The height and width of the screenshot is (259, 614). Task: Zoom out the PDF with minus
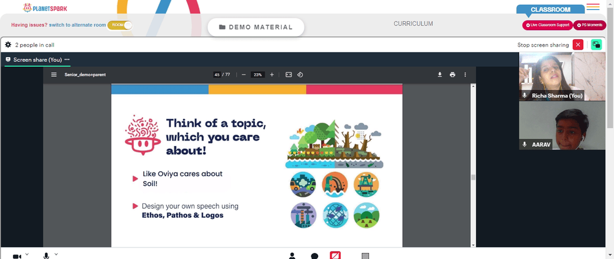tap(244, 75)
